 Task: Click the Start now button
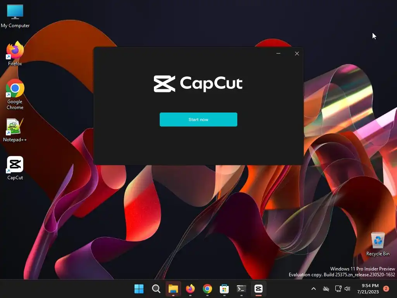coord(198,120)
